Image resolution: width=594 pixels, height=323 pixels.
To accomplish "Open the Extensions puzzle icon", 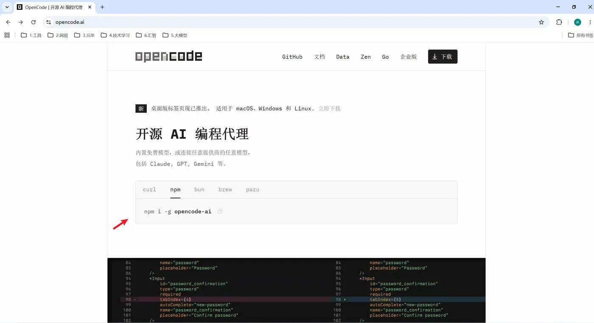I will tap(559, 22).
